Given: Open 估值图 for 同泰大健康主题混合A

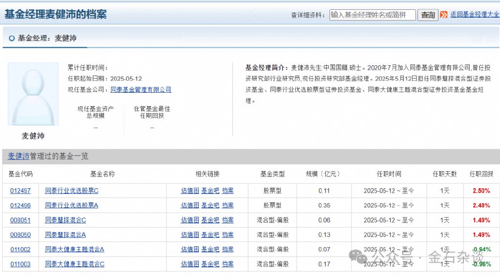Looking at the screenshot, I should click(190, 249).
